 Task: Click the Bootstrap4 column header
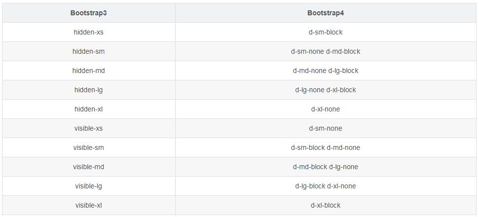click(326, 13)
